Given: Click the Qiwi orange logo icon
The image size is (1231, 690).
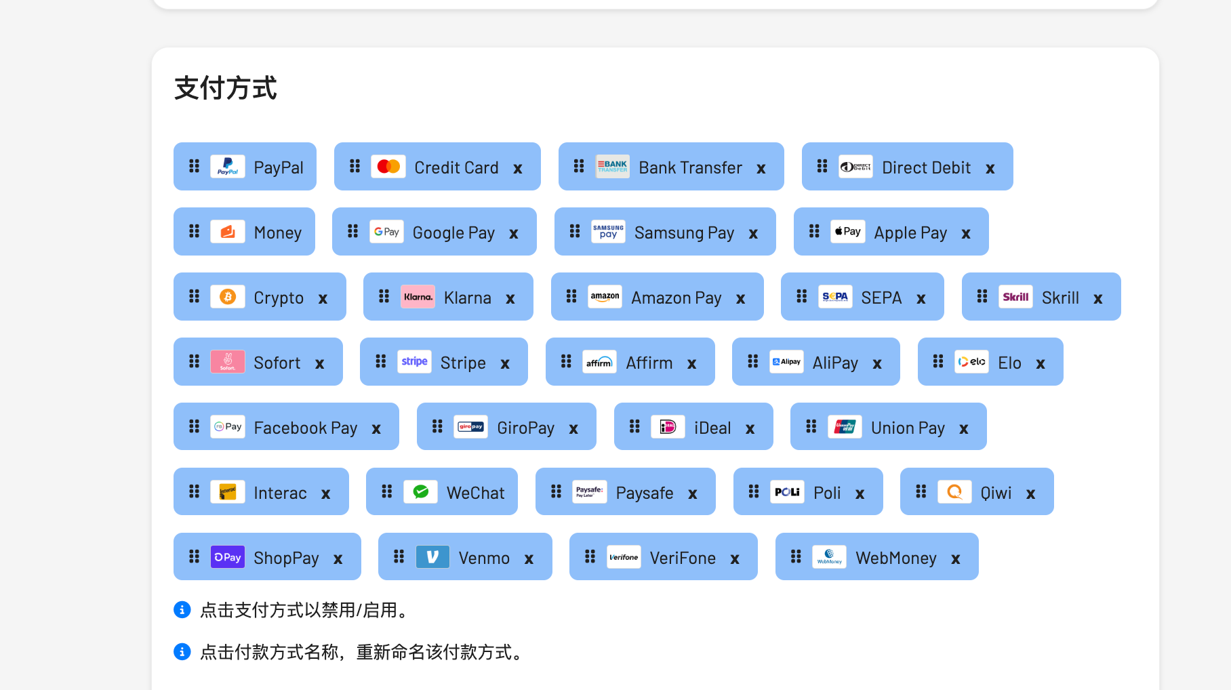Looking at the screenshot, I should pyautogui.click(x=954, y=492).
